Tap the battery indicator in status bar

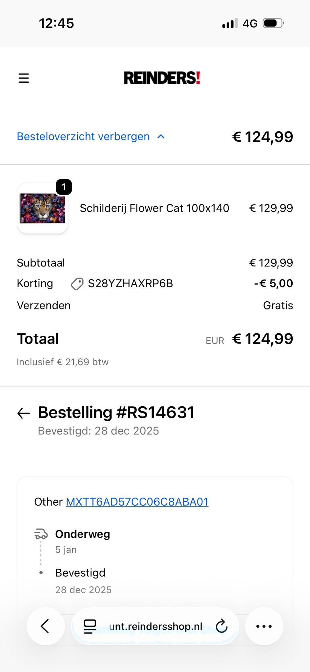pyautogui.click(x=273, y=23)
